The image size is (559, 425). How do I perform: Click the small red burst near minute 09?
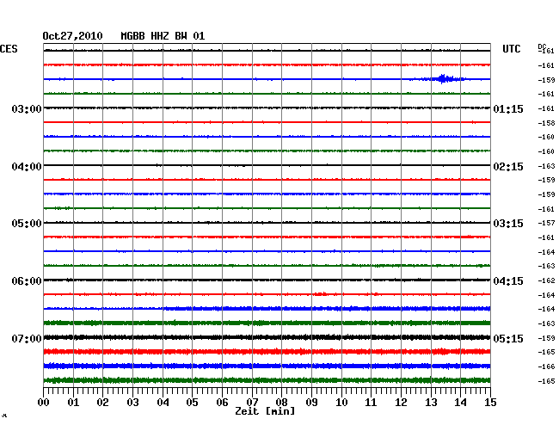pyautogui.click(x=320, y=294)
